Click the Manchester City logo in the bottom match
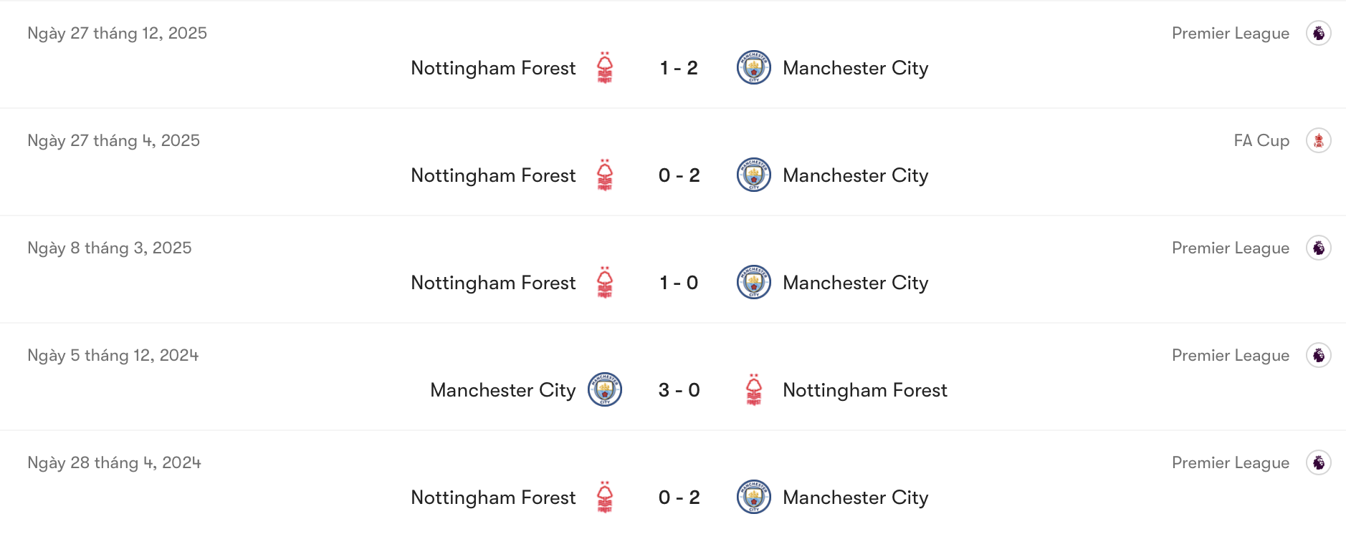The width and height of the screenshot is (1346, 534). pyautogui.click(x=753, y=497)
